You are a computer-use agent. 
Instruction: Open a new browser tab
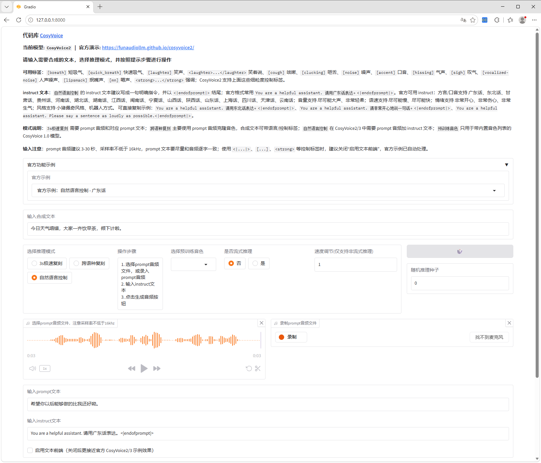point(100,7)
